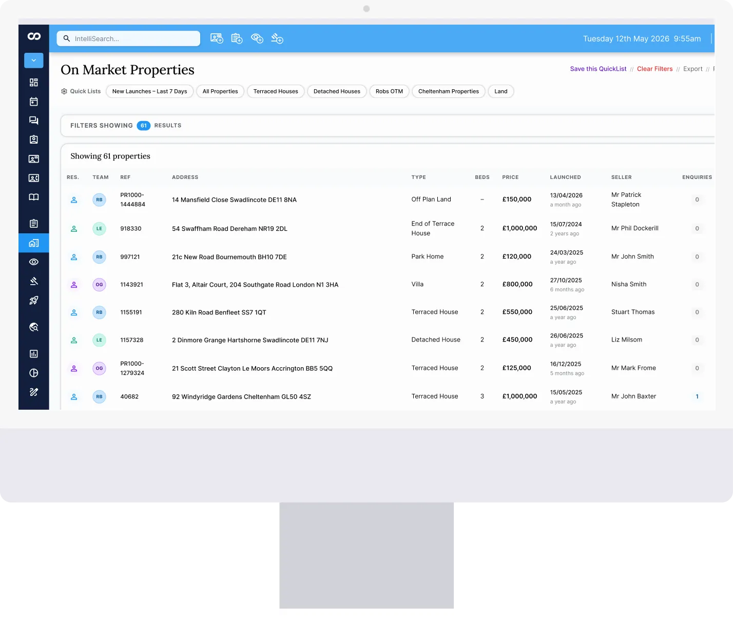Click the RB team badge for ref 997121
This screenshot has width=733, height=618.
tap(99, 257)
